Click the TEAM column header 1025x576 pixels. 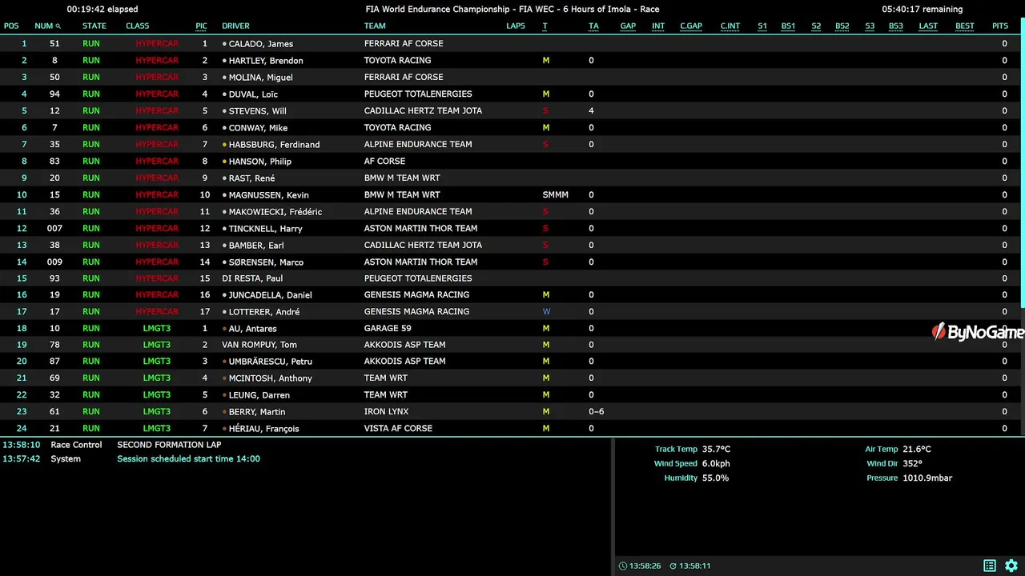pyautogui.click(x=375, y=26)
